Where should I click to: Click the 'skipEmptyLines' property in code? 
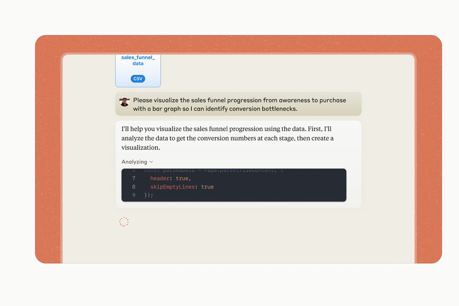[173, 187]
